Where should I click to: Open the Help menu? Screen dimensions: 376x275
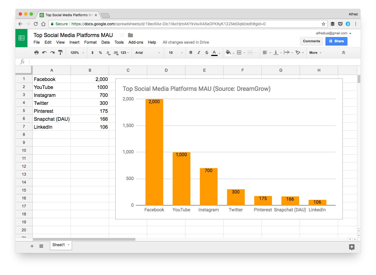152,42
